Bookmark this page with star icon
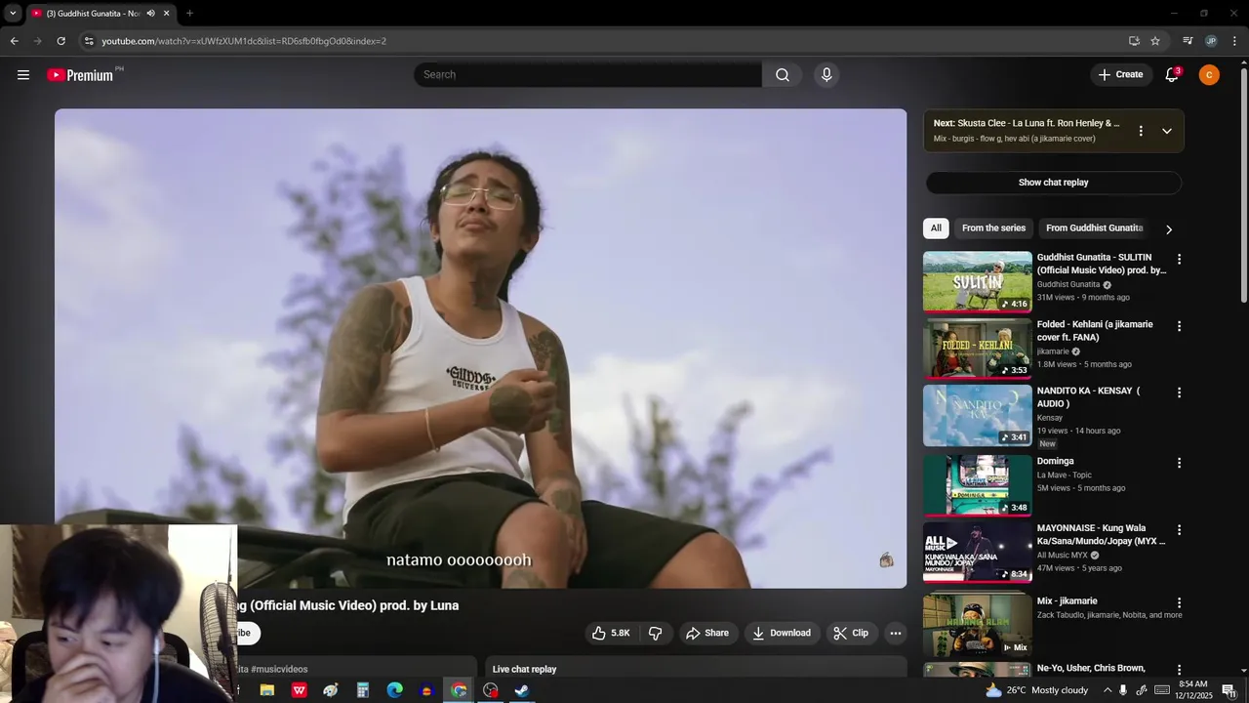Screen dimensions: 1249x703 coord(1155,41)
